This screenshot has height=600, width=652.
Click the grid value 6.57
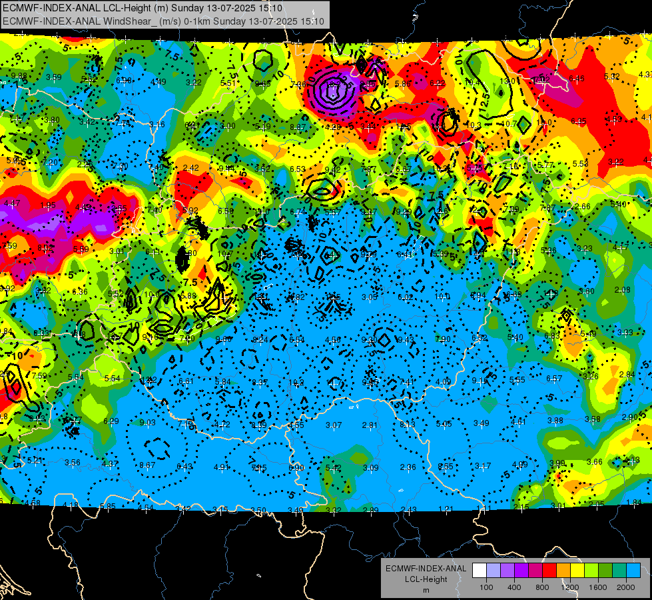point(554,378)
